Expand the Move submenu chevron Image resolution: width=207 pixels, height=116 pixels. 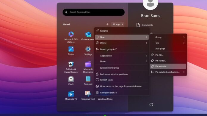pos(147,61)
